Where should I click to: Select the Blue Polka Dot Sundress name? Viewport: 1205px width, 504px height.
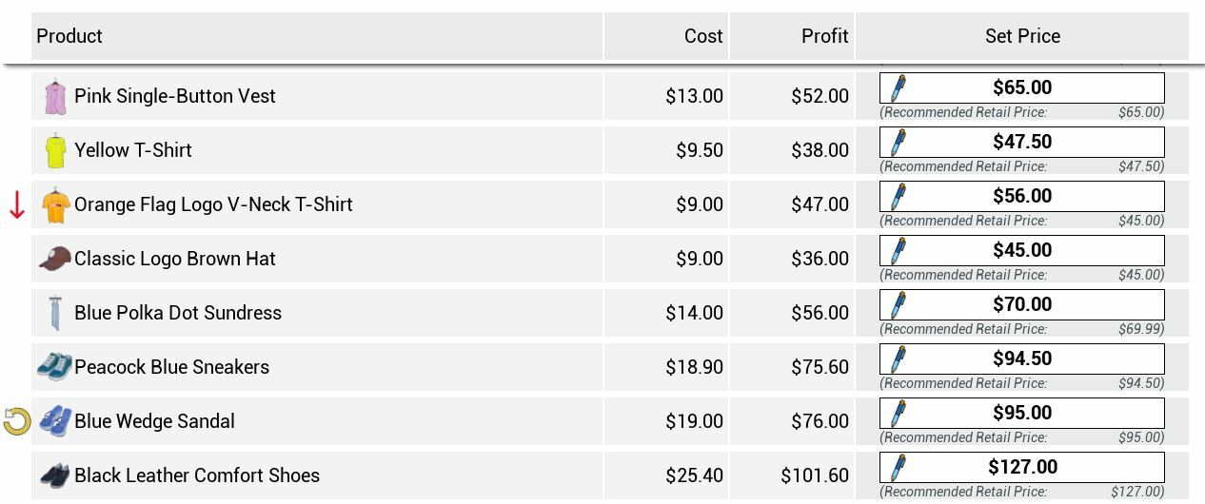tap(178, 313)
